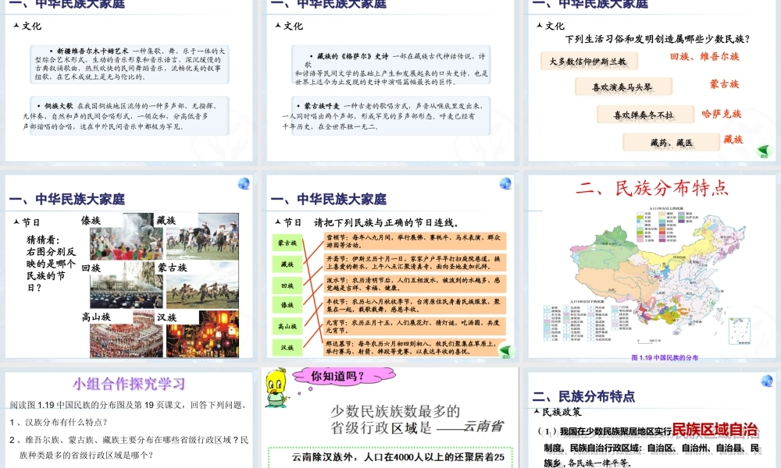Click the caption 图1.19 中国民族的分布
This screenshot has width=781, height=468.
(x=665, y=357)
